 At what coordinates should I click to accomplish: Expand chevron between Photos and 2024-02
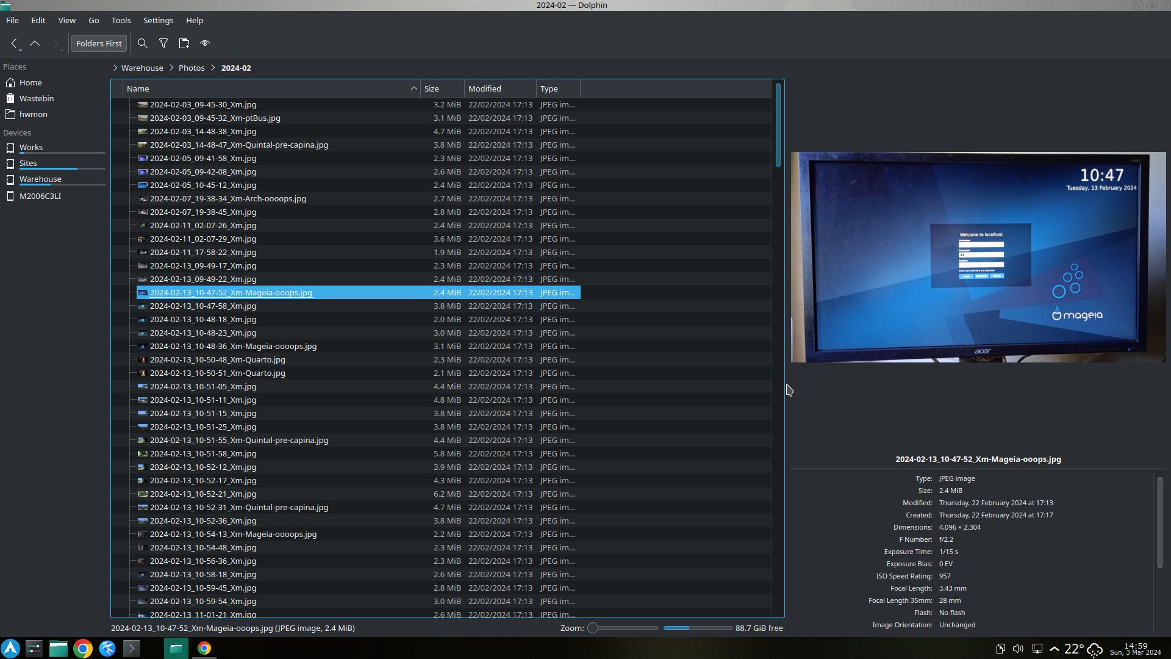(x=213, y=68)
